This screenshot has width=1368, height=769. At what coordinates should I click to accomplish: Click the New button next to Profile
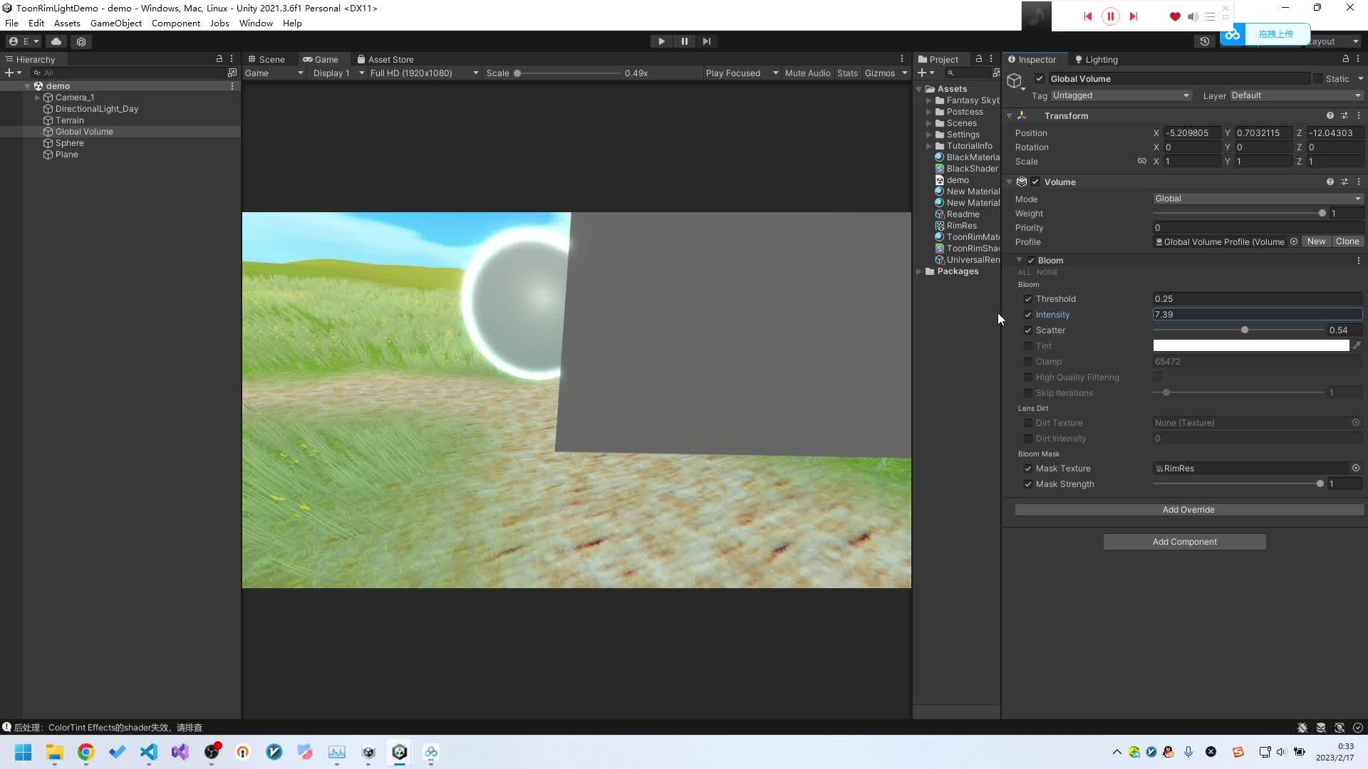[x=1317, y=241]
